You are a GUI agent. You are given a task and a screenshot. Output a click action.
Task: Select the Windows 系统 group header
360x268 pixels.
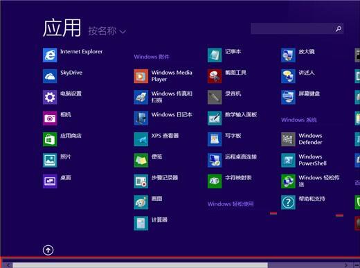(299, 120)
